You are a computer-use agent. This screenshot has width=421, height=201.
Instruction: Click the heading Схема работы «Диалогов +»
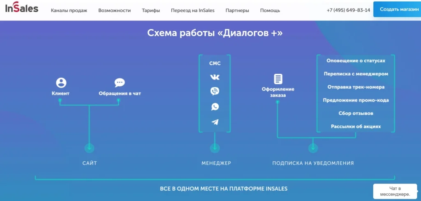215,34
